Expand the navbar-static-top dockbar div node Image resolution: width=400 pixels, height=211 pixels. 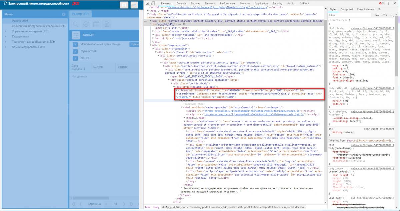pyautogui.click(x=154, y=31)
